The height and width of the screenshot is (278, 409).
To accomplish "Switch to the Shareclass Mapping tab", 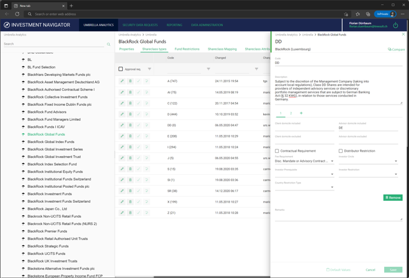I will (222, 49).
